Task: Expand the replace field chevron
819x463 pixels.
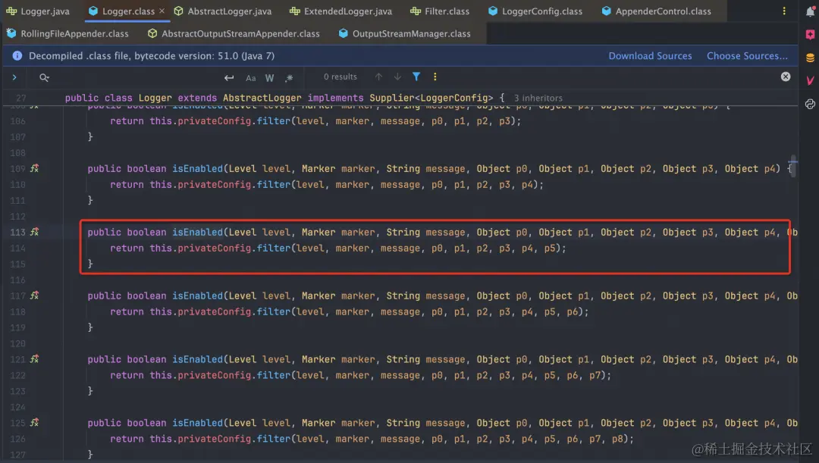Action: pos(14,77)
